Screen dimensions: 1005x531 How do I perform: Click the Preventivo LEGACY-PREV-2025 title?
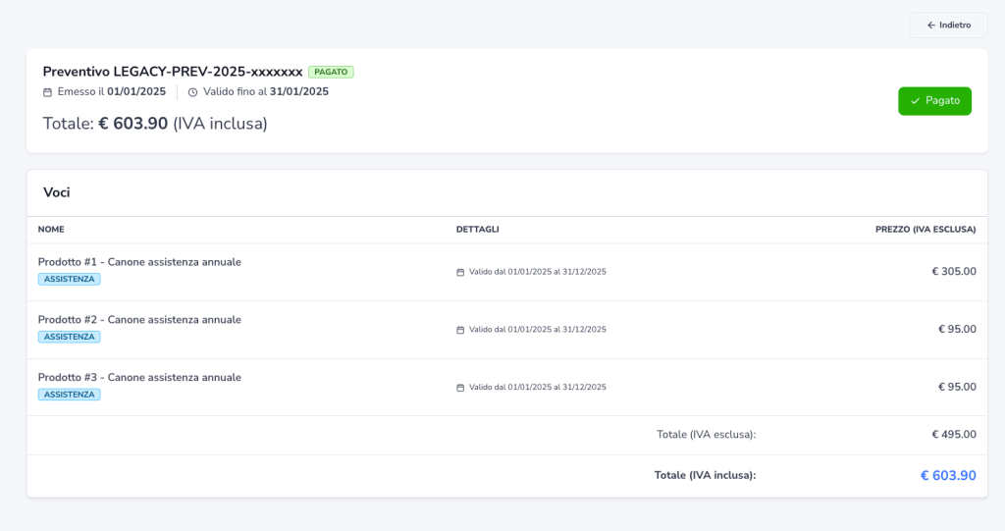click(x=173, y=72)
